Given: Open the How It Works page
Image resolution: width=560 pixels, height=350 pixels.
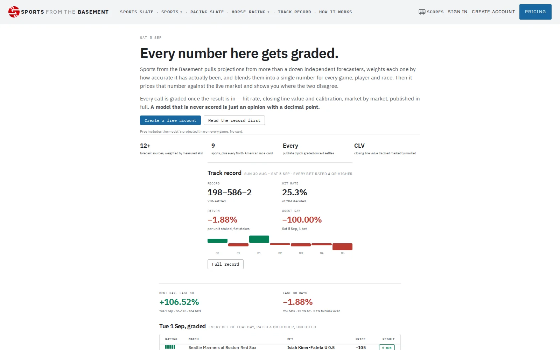Looking at the screenshot, I should click(x=336, y=12).
